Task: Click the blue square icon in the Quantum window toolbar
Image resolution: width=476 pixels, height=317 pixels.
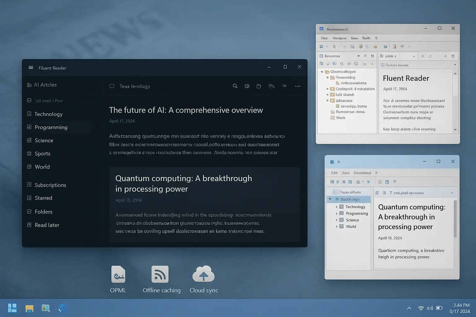Action: tap(387, 182)
